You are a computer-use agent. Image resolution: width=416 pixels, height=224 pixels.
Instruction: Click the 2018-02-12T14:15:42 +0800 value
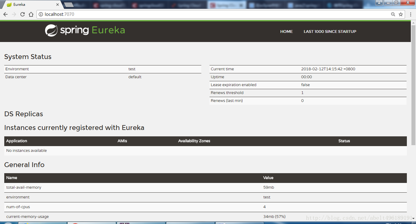[328, 69]
